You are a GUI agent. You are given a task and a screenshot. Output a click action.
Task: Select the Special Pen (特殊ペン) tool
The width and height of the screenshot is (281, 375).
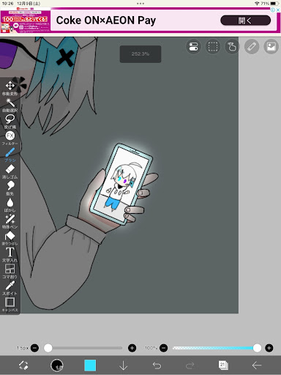[10, 221]
